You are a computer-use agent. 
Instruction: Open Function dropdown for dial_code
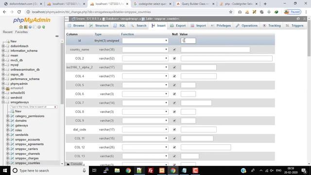(145, 129)
